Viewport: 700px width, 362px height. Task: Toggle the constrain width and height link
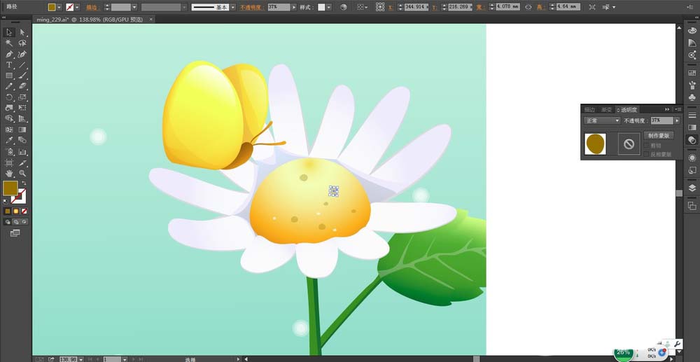528,7
